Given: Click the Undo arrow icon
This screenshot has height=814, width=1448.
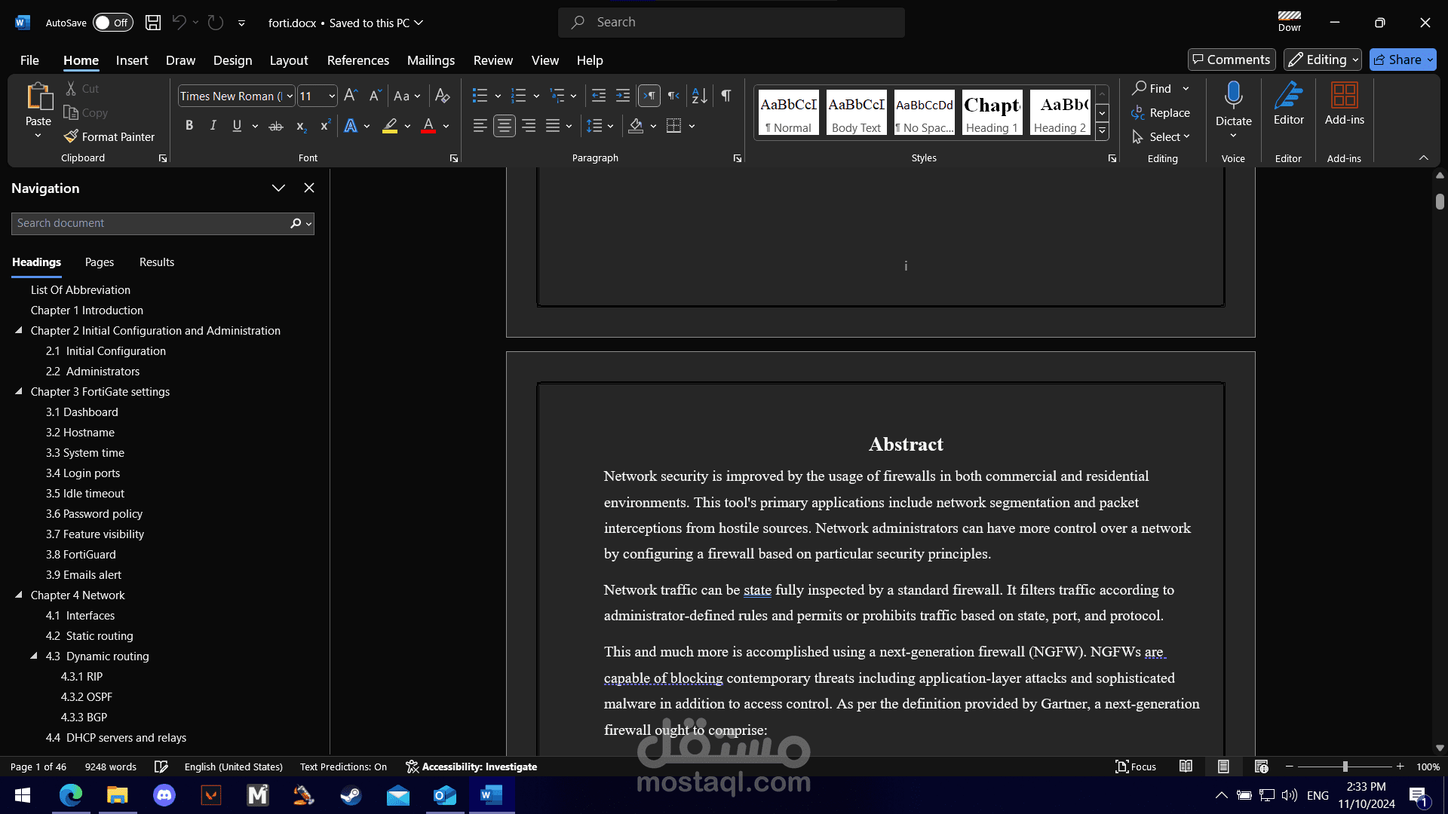Looking at the screenshot, I should pyautogui.click(x=179, y=23).
